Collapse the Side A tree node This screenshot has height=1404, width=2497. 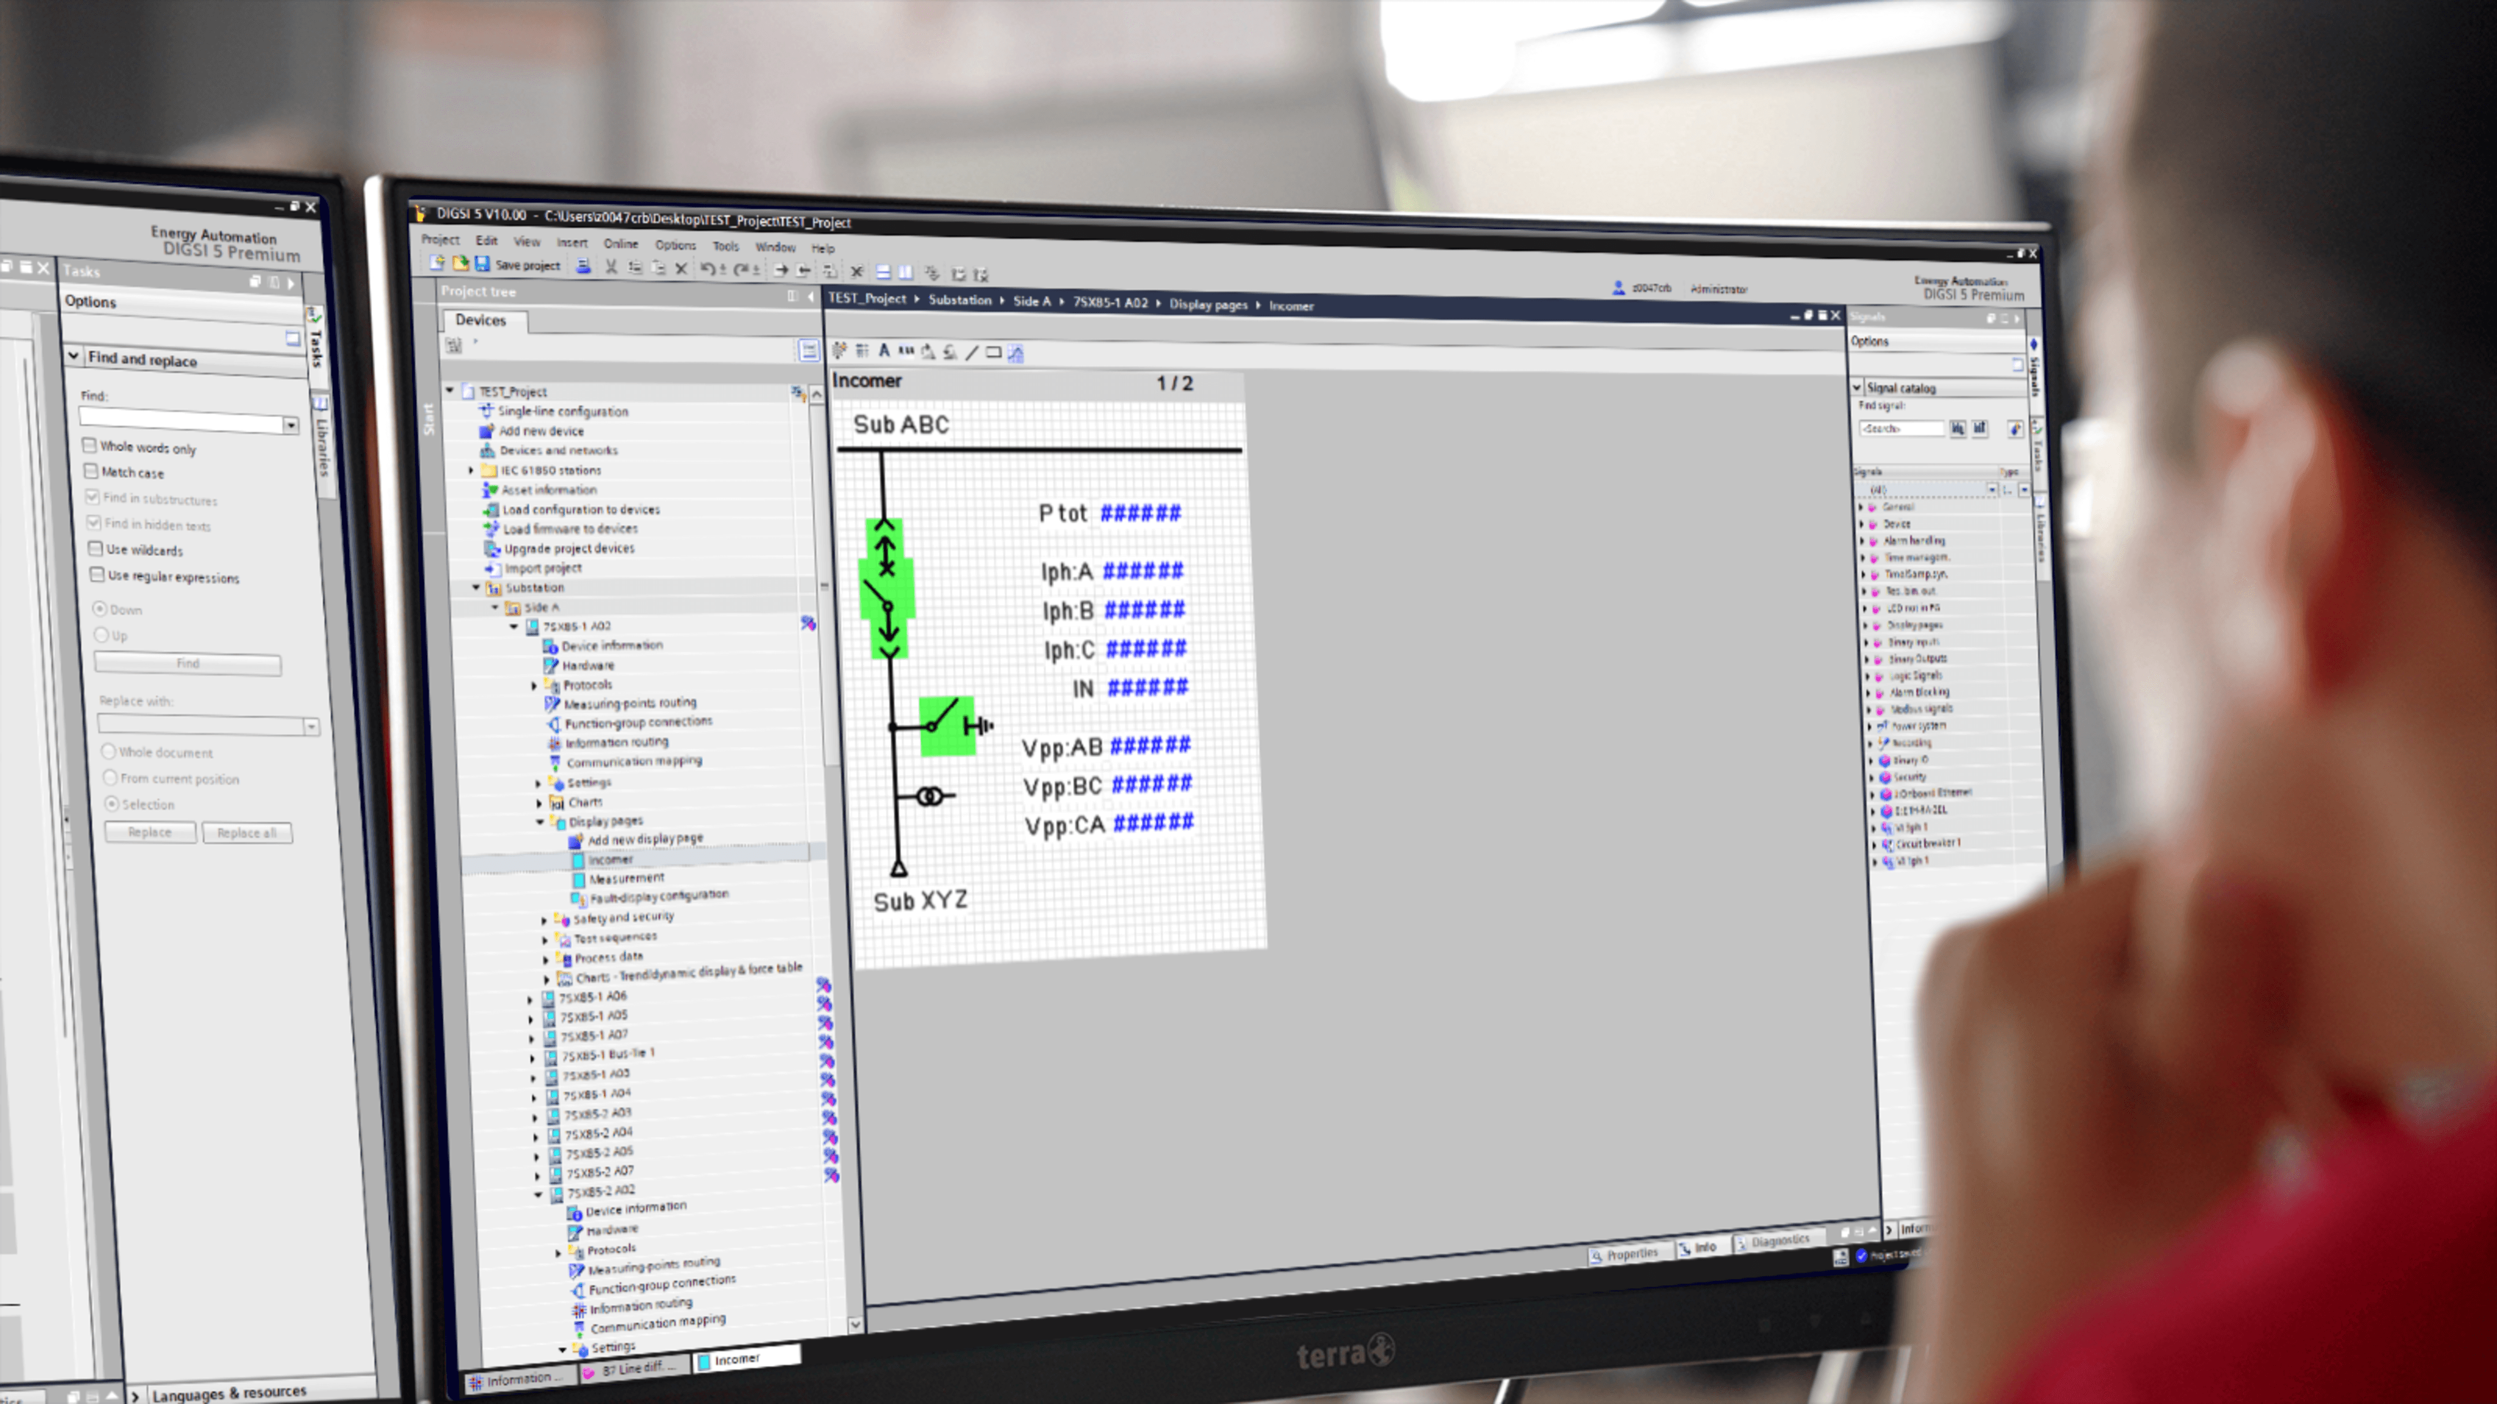click(495, 607)
